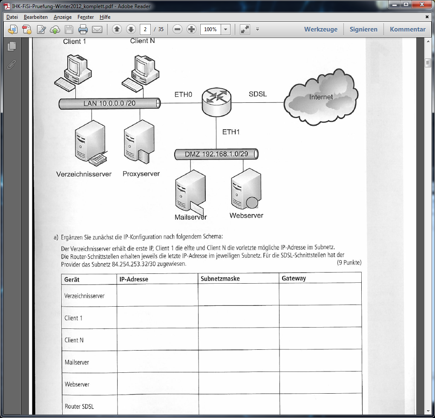The image size is (435, 418).
Task: Click the 'SDSL' link label
Action: point(258,94)
